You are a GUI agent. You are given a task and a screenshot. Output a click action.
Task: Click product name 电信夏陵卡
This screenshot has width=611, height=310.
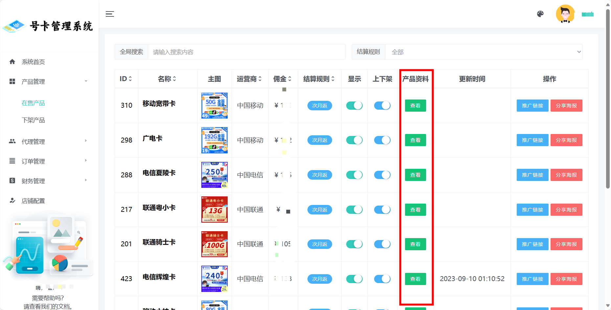click(x=159, y=173)
